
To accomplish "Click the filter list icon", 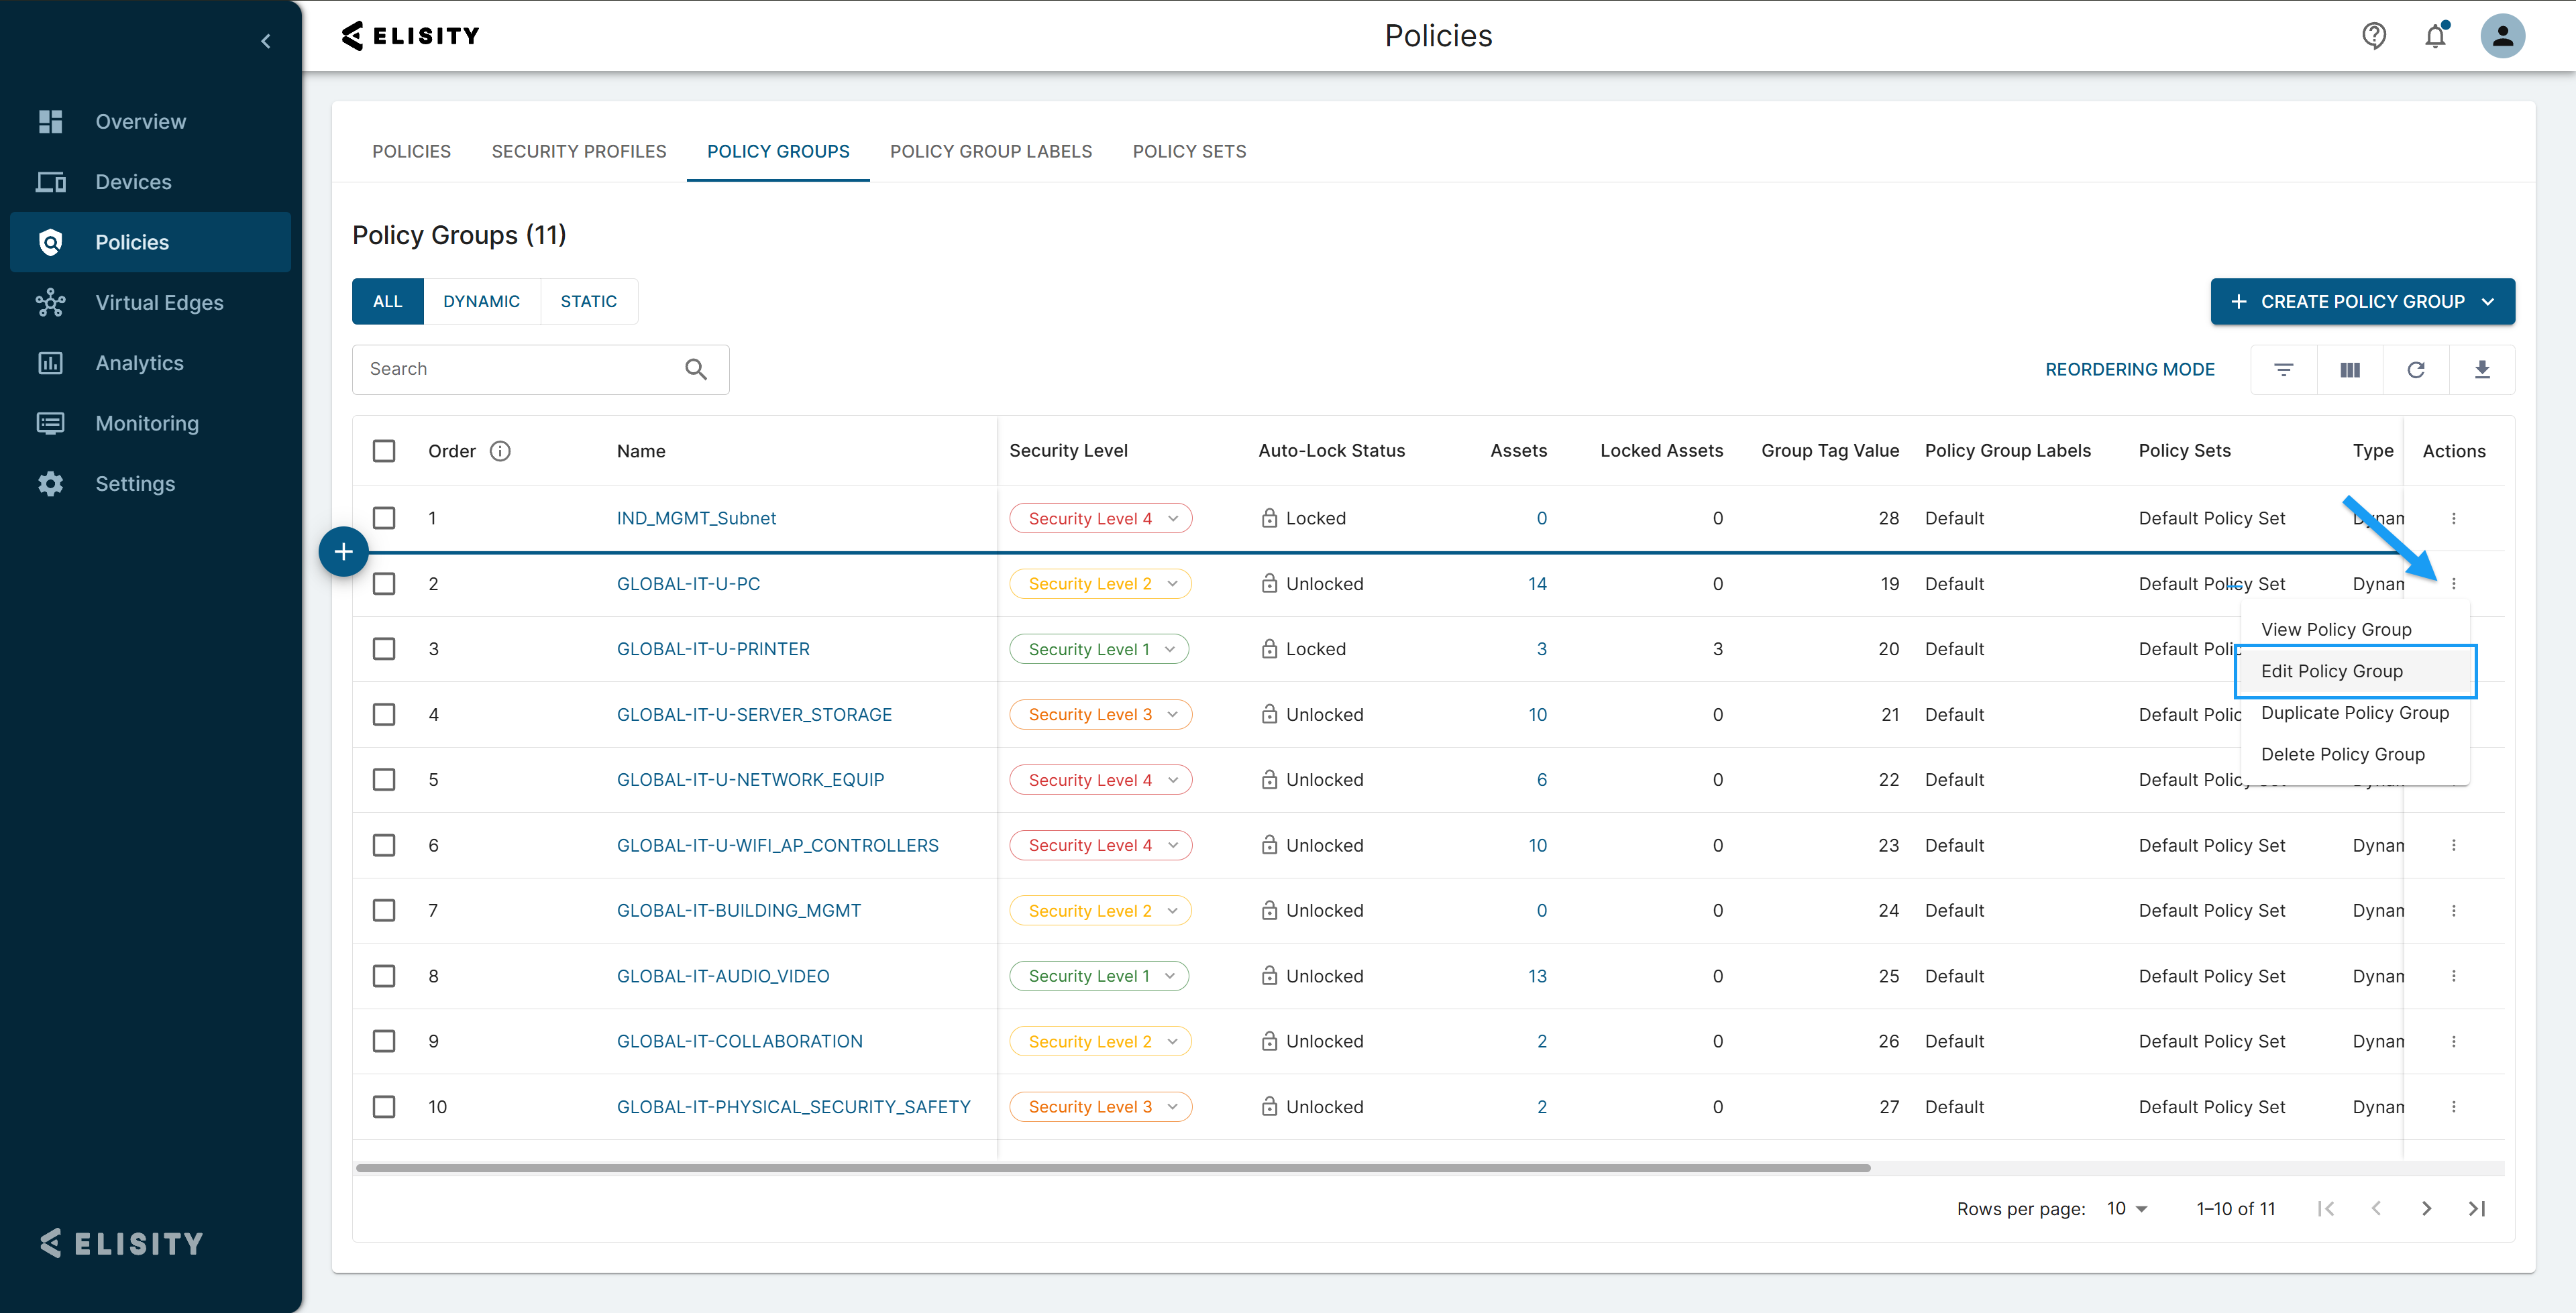I will [x=2283, y=370].
